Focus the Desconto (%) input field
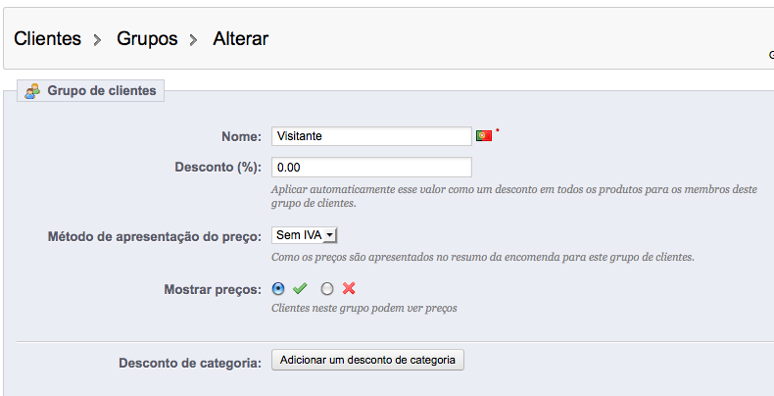774x396 pixels. click(x=371, y=168)
